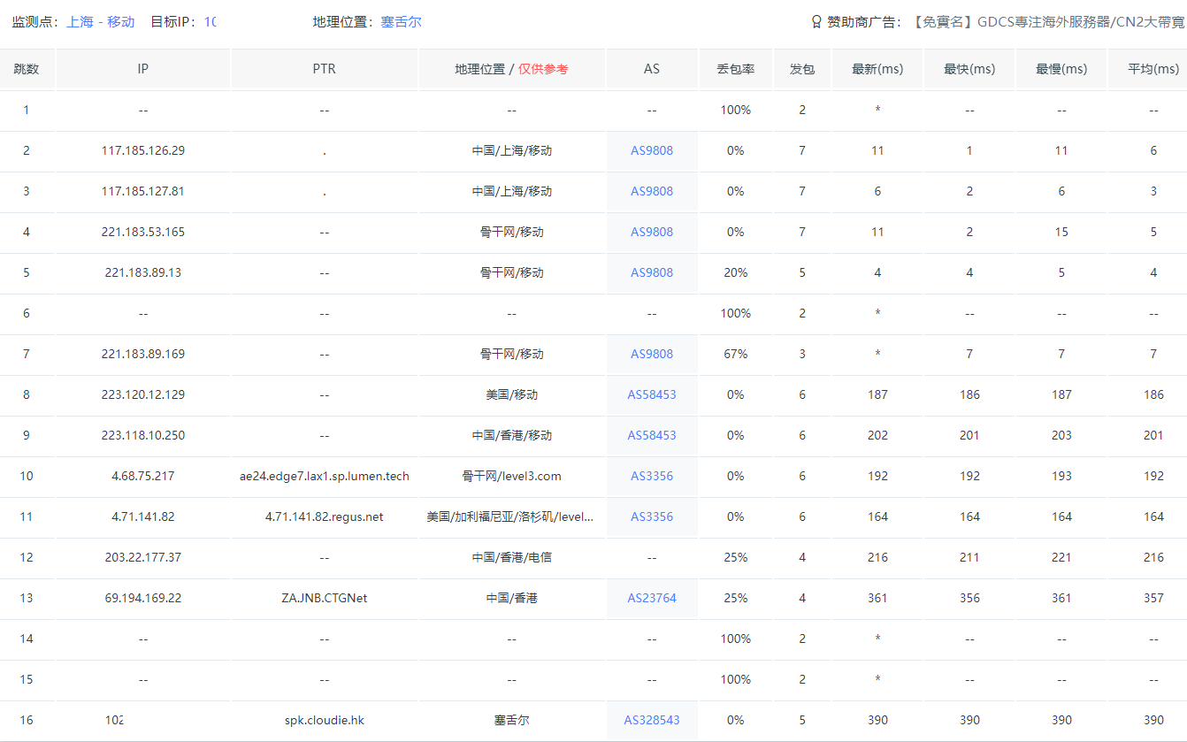Click the 发包 column header
1187x742 pixels.
(x=802, y=69)
